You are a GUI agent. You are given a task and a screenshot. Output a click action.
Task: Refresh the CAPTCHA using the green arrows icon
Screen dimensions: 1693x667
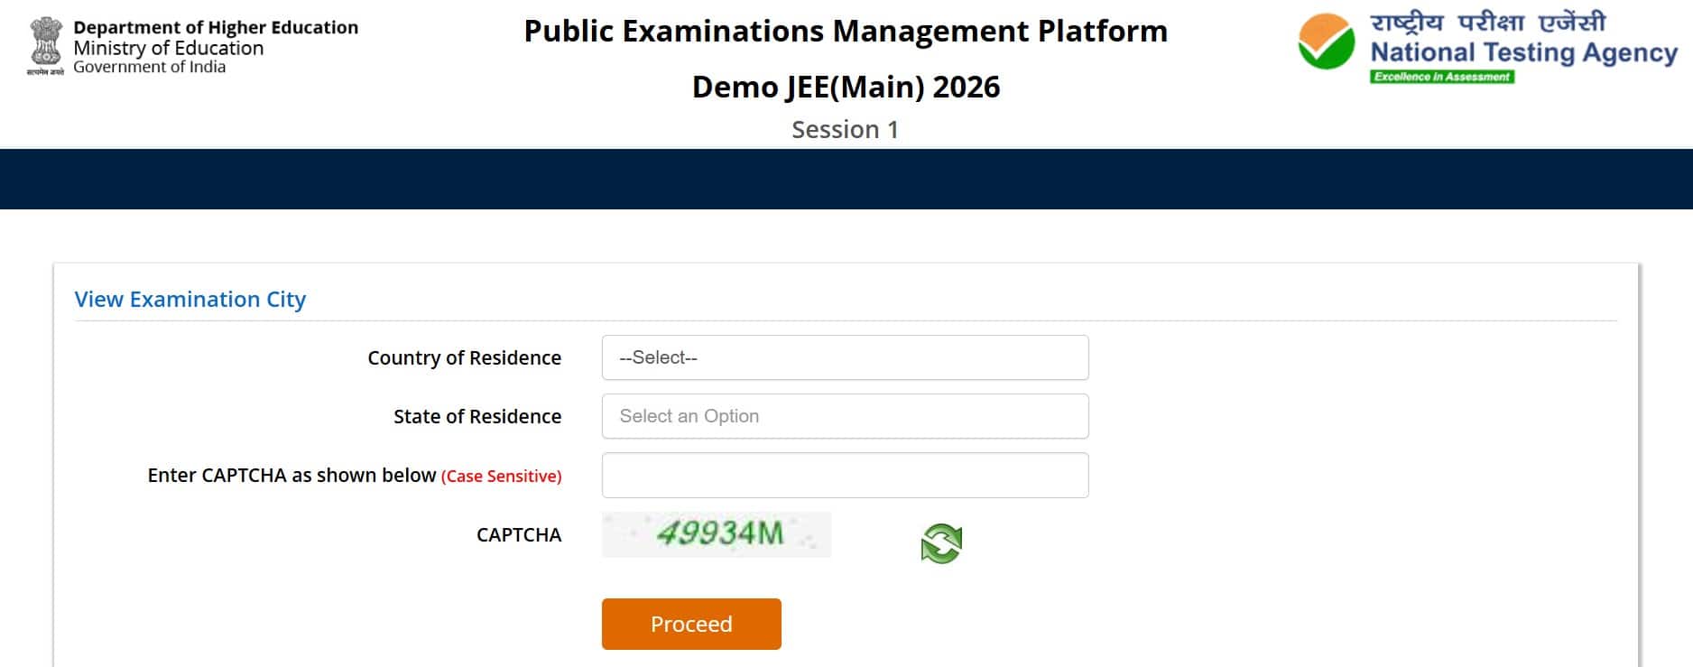tap(940, 542)
